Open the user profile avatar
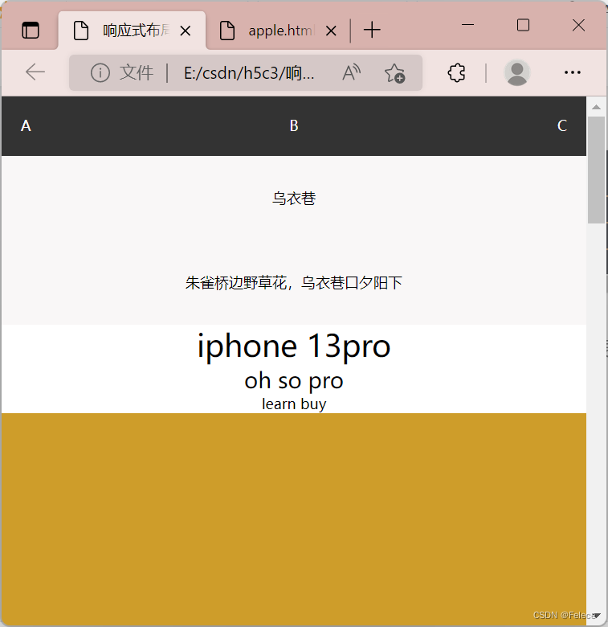 [x=517, y=73]
